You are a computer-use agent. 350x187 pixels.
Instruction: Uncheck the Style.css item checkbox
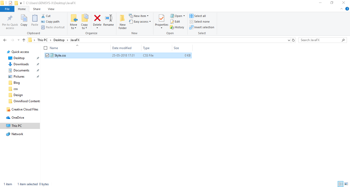tap(47, 55)
